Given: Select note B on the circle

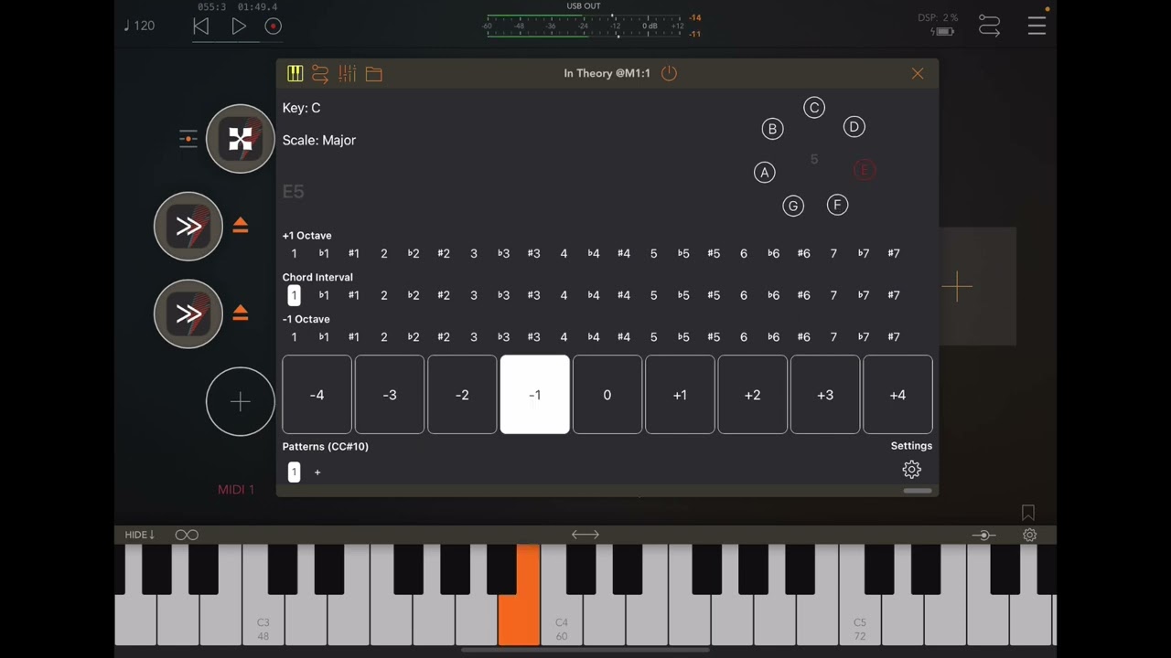Looking at the screenshot, I should point(772,129).
